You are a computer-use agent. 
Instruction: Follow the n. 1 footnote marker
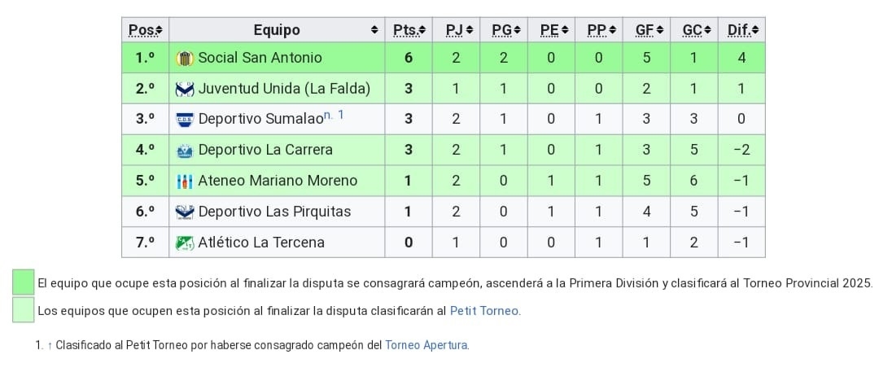coord(334,116)
